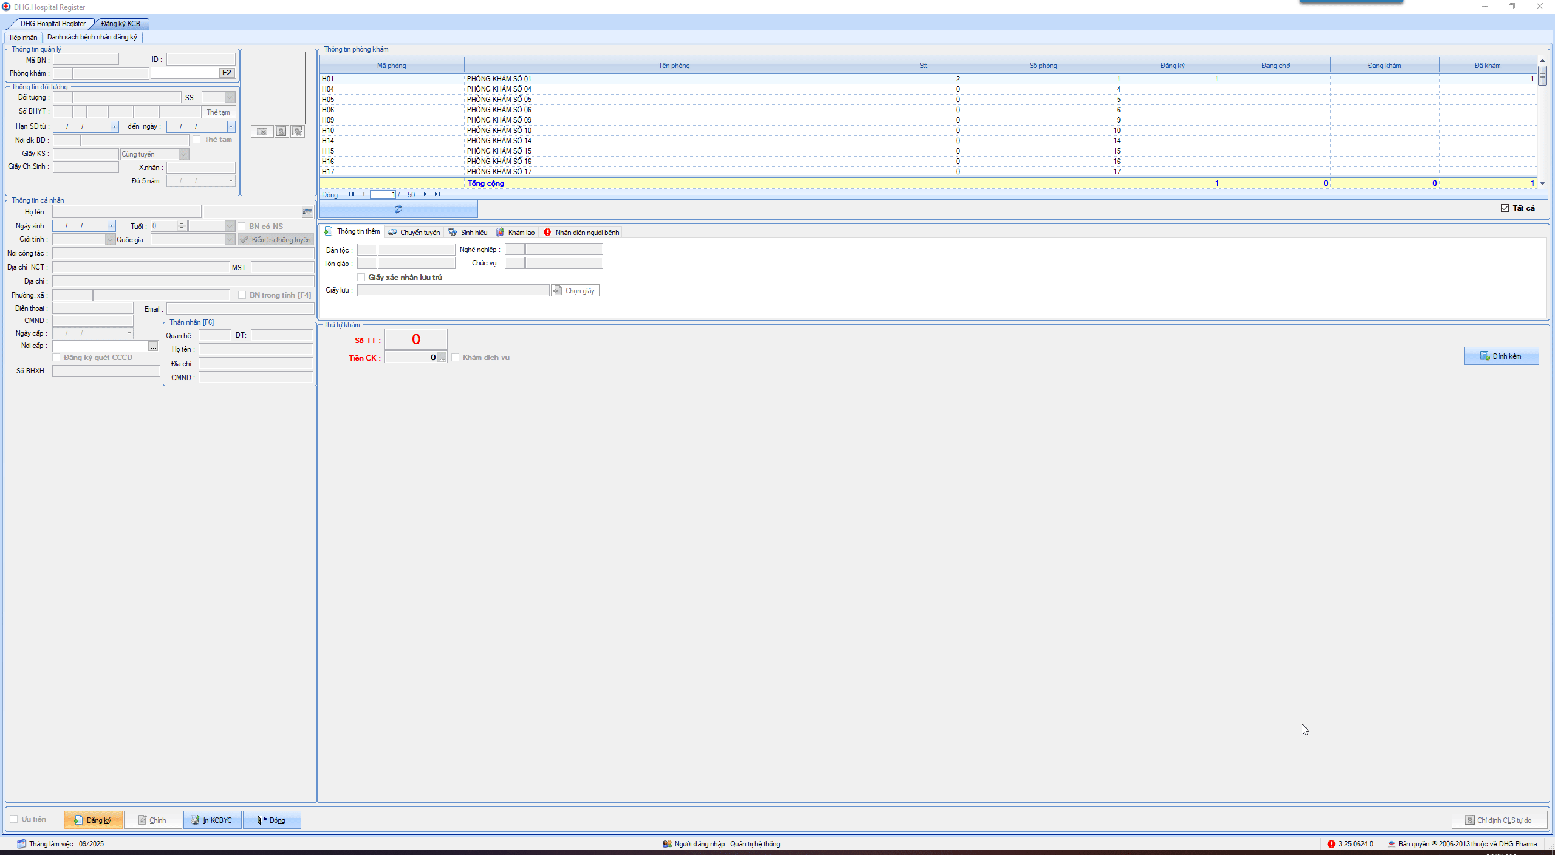Select the PHÒNG KHÁM SỐ 05 row
The height and width of the screenshot is (855, 1555).
[499, 100]
